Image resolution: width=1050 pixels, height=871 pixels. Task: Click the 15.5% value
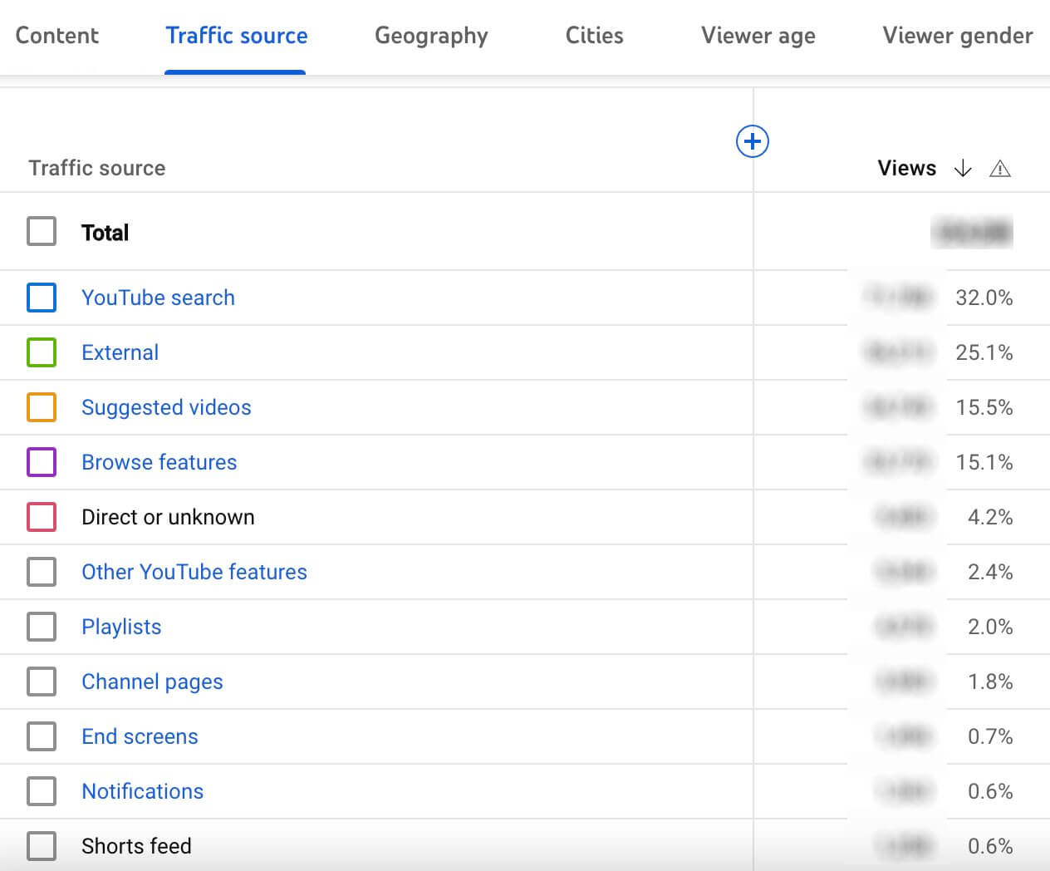(x=984, y=407)
